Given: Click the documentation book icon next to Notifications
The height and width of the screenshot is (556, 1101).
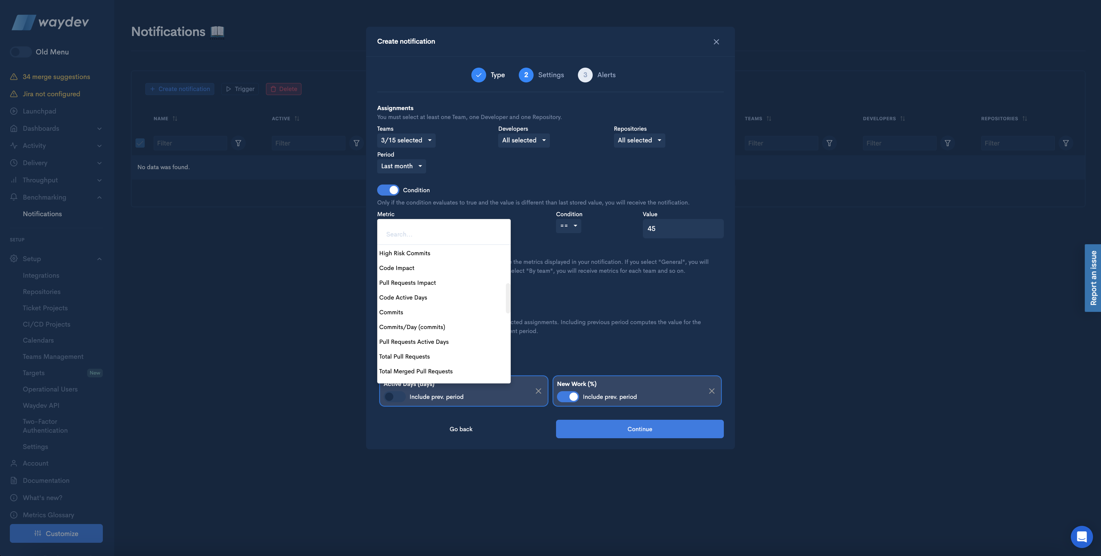Looking at the screenshot, I should tap(217, 32).
